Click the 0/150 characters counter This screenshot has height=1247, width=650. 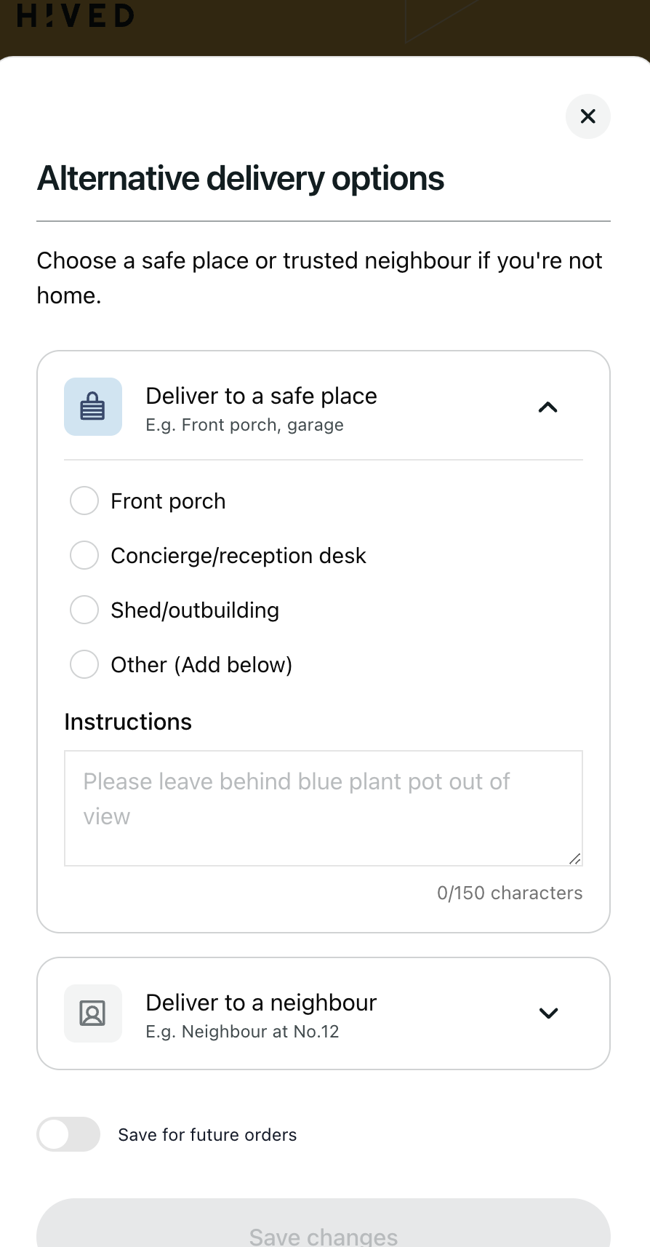point(510,893)
